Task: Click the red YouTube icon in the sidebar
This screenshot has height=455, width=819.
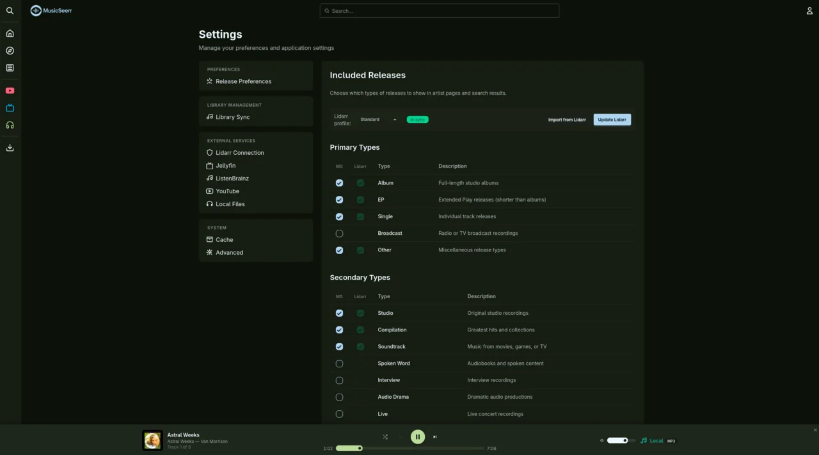Action: (10, 90)
